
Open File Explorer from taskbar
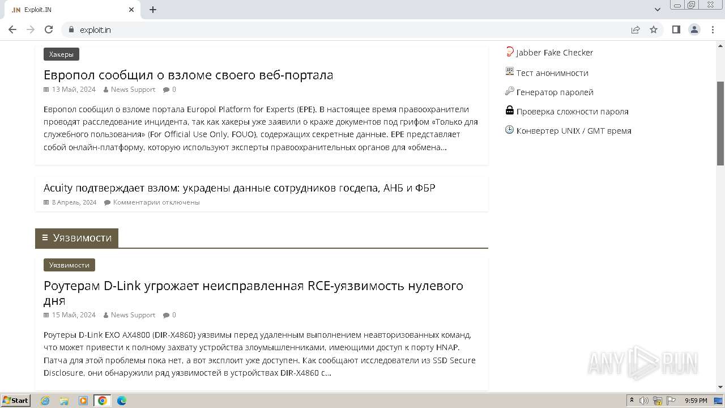point(64,401)
